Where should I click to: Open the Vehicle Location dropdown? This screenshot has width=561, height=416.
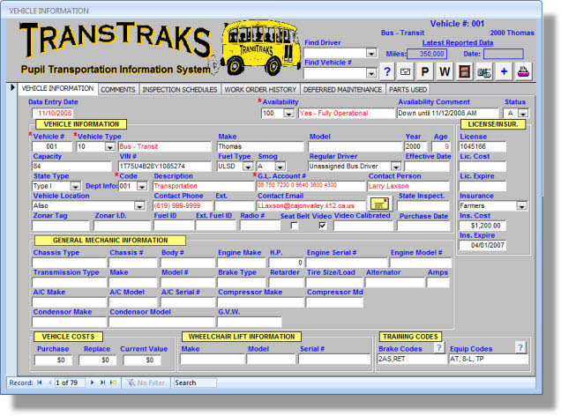coord(138,205)
